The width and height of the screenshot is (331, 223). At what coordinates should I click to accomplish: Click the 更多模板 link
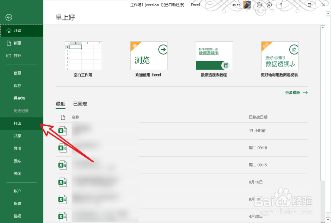point(296,93)
